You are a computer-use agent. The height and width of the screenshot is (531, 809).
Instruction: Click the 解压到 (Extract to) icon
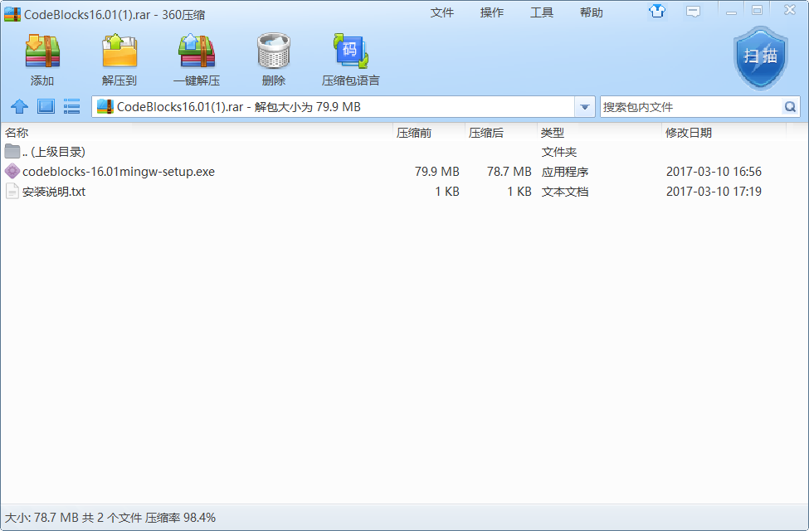point(119,52)
